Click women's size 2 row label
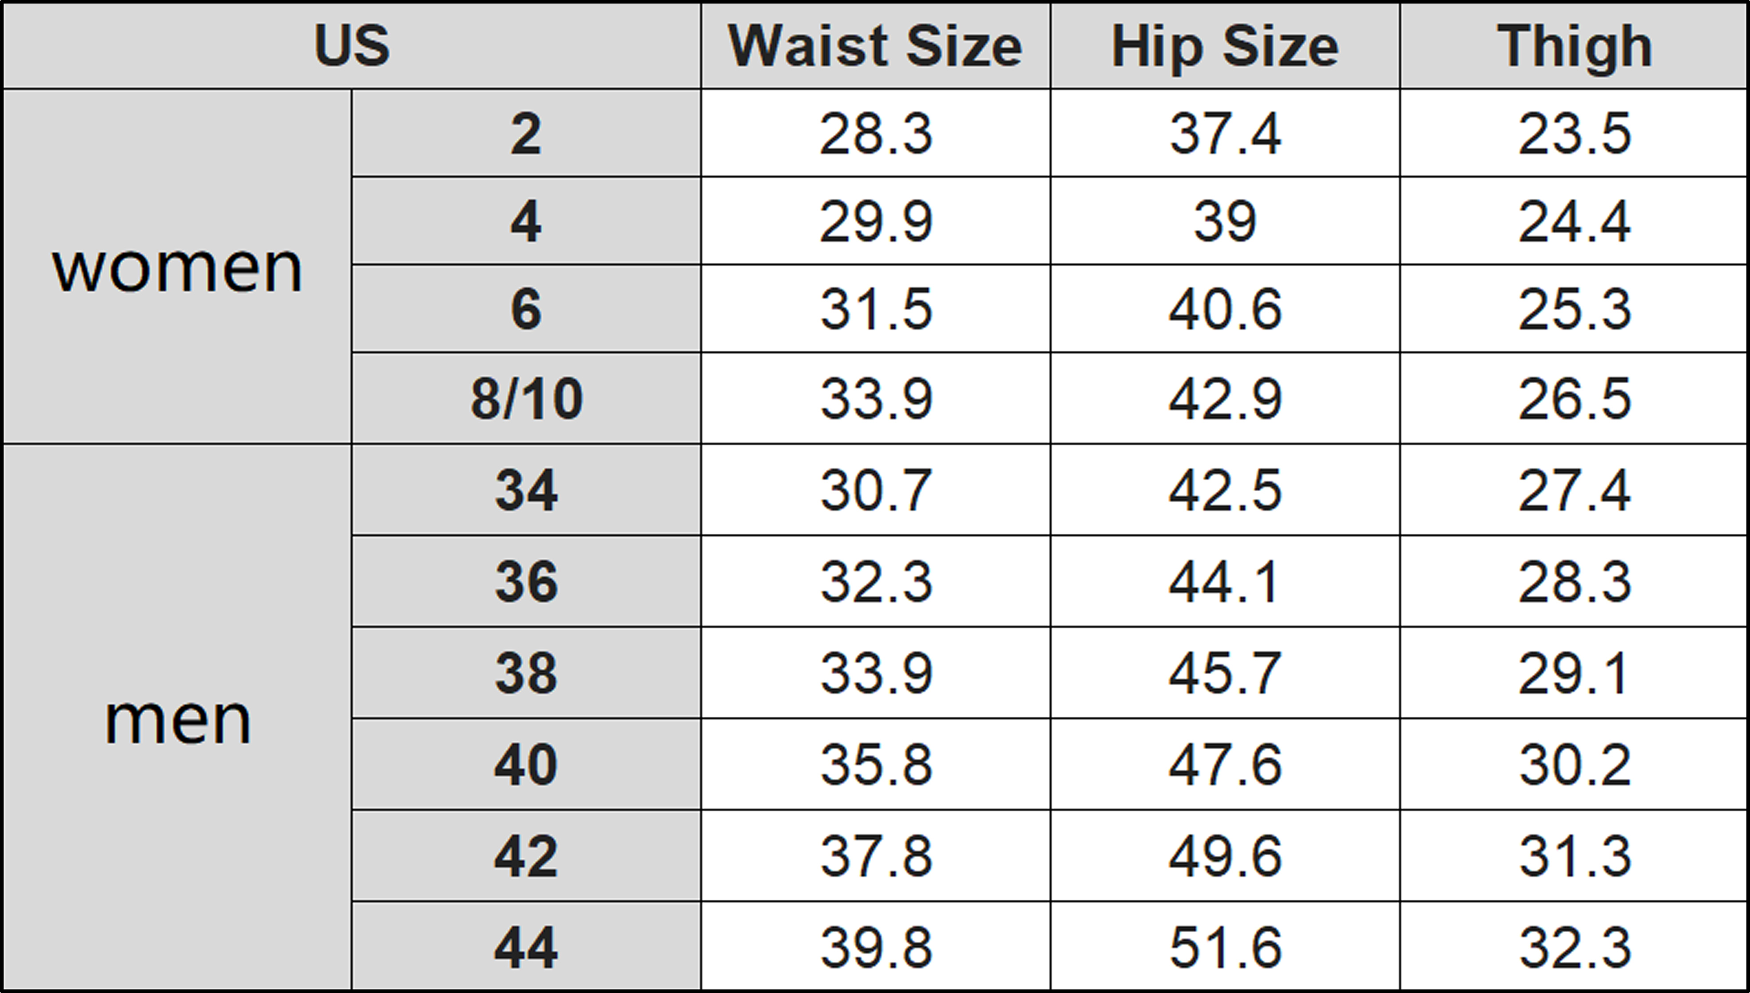 (x=526, y=134)
